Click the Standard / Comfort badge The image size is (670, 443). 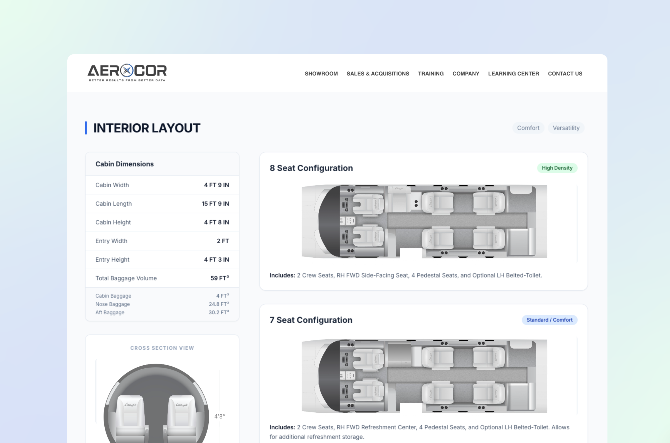pyautogui.click(x=549, y=320)
